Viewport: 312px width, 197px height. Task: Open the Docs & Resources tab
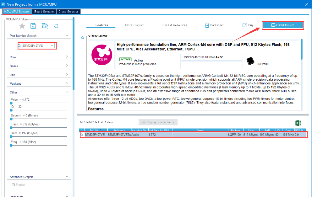[175, 25]
